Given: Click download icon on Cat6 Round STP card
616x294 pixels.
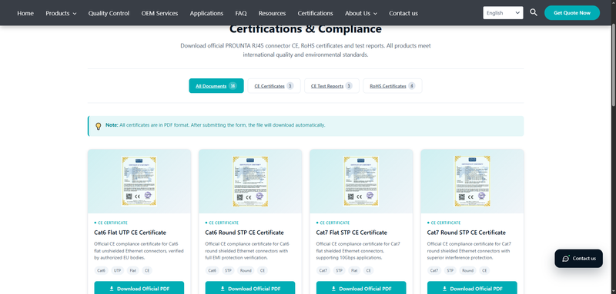Looking at the screenshot, I should 223,289.
